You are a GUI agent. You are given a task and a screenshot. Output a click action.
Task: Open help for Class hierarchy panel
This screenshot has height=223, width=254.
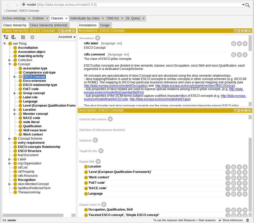(59, 31)
